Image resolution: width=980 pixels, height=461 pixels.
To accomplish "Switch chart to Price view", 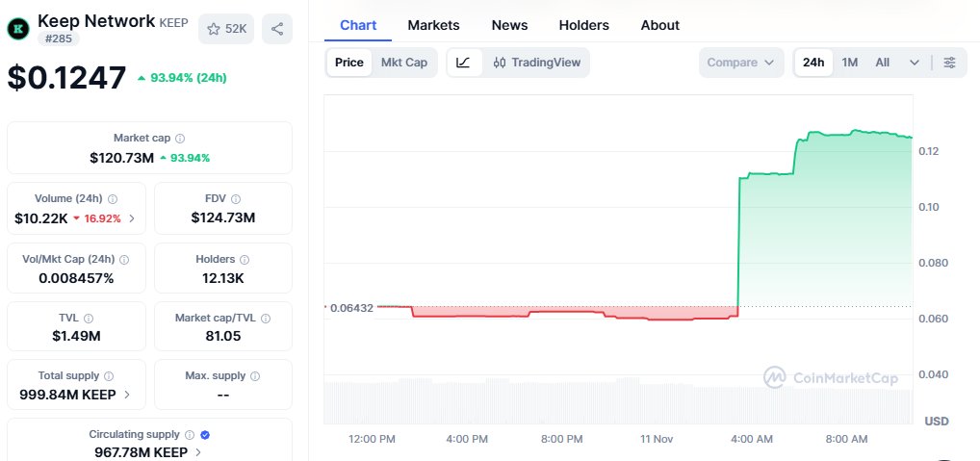I will 348,63.
